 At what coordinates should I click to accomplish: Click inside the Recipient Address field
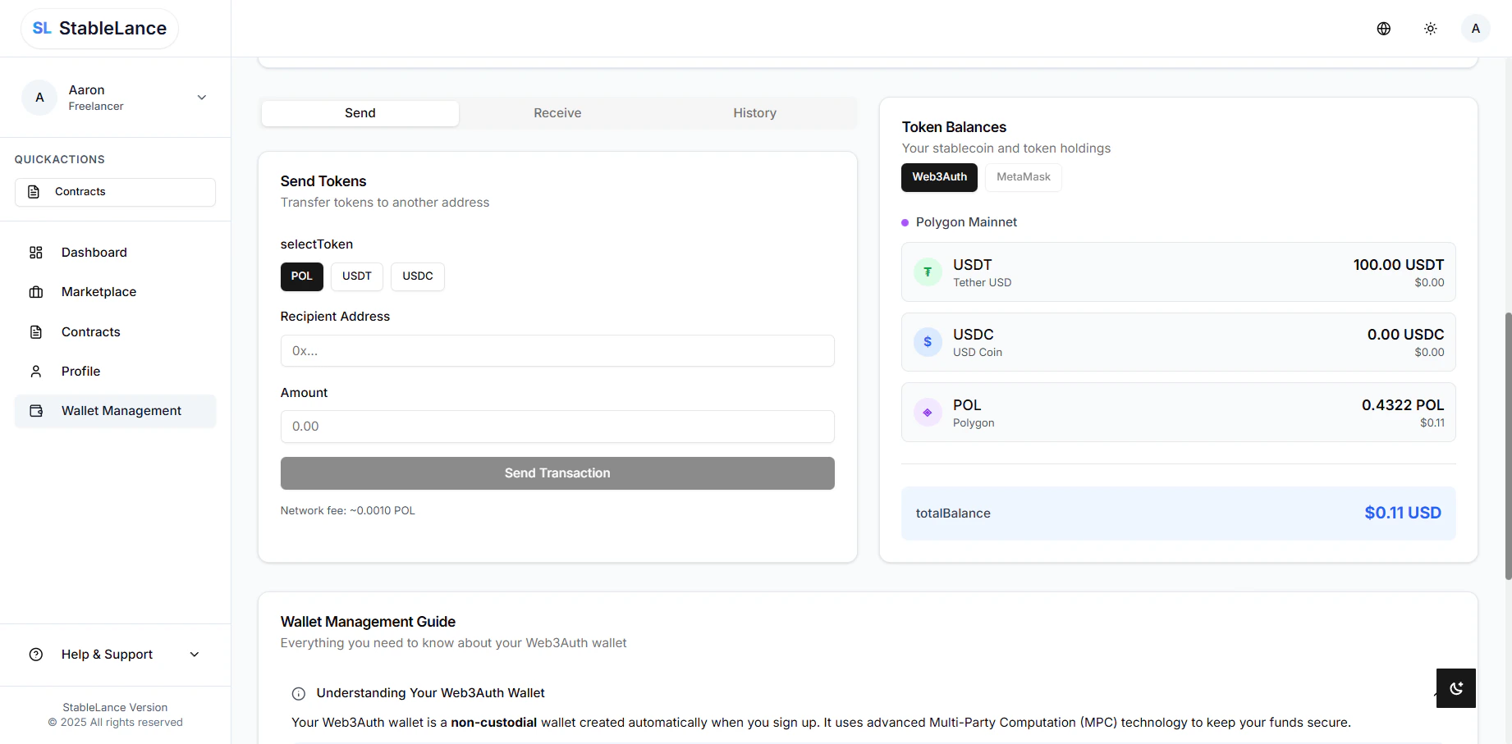[557, 350]
